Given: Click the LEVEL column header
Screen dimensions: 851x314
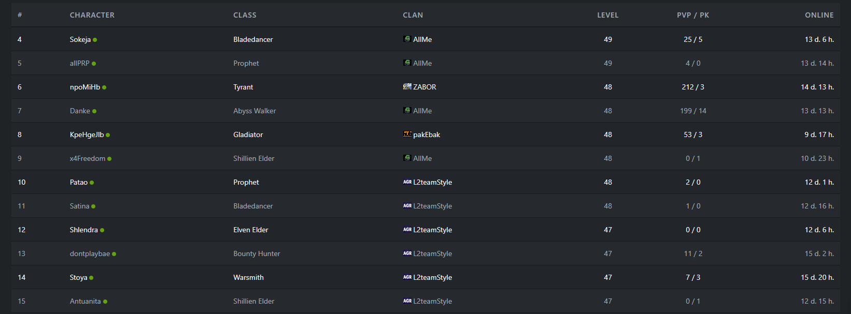Looking at the screenshot, I should (x=608, y=15).
